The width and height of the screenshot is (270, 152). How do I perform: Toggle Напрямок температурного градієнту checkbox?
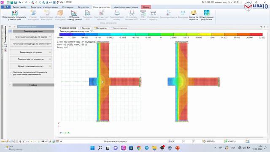[11, 73]
